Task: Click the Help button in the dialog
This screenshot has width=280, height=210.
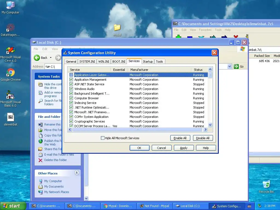Action: (206, 148)
